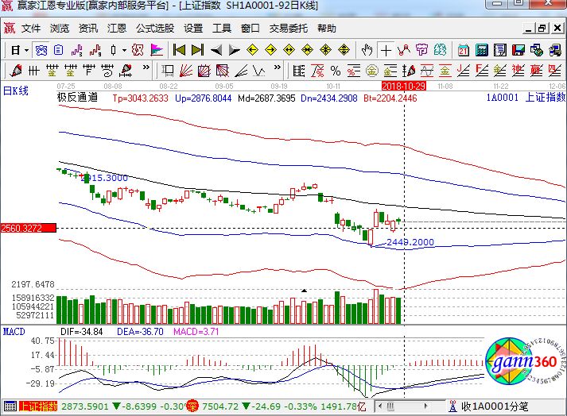Open the 交易委托 menu
Screen dimensions: 567x416
coord(289,29)
